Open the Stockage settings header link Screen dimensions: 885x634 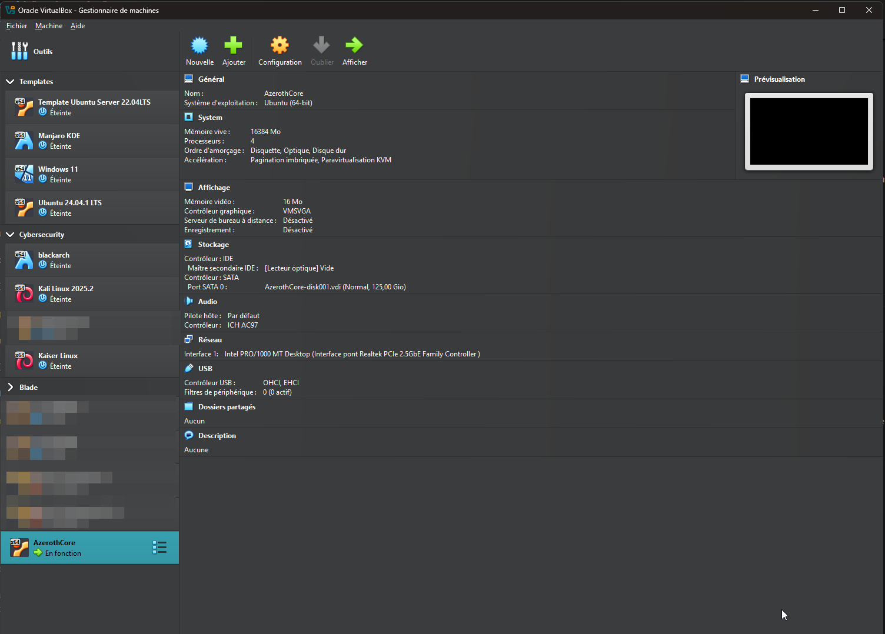click(214, 245)
